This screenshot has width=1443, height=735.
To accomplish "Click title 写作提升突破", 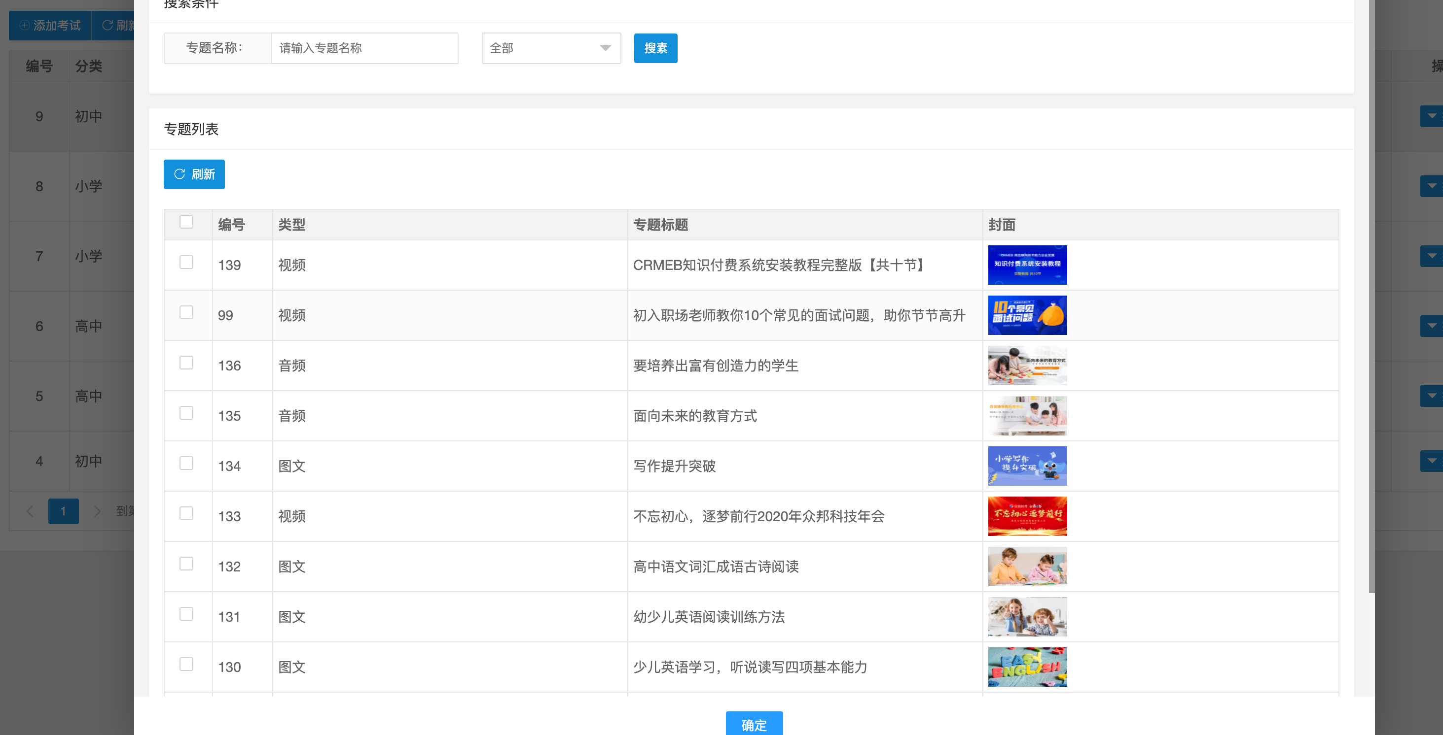I will tap(675, 466).
